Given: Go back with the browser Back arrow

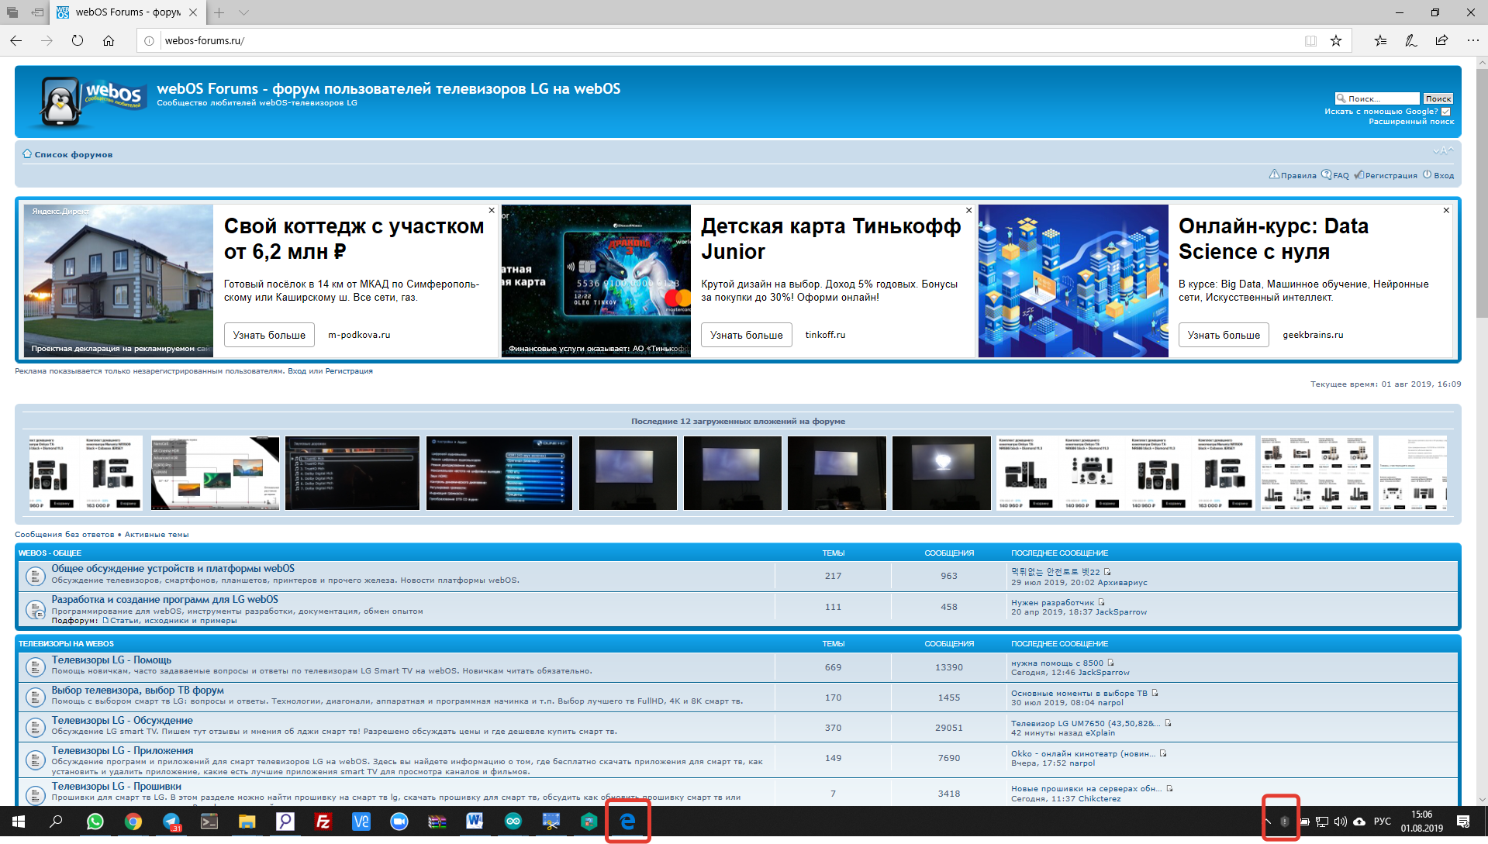Looking at the screenshot, I should point(16,40).
